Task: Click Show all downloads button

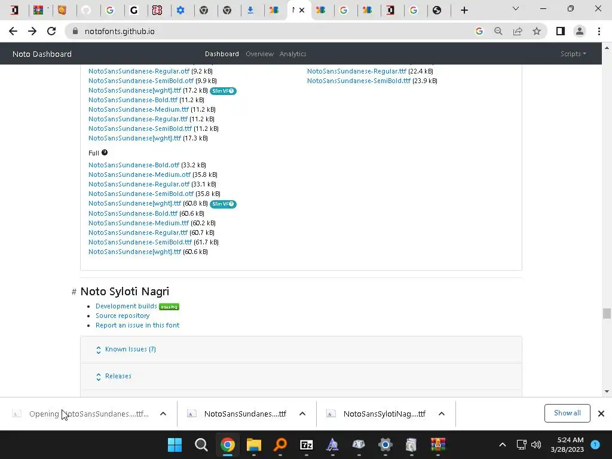Action: tap(567, 414)
